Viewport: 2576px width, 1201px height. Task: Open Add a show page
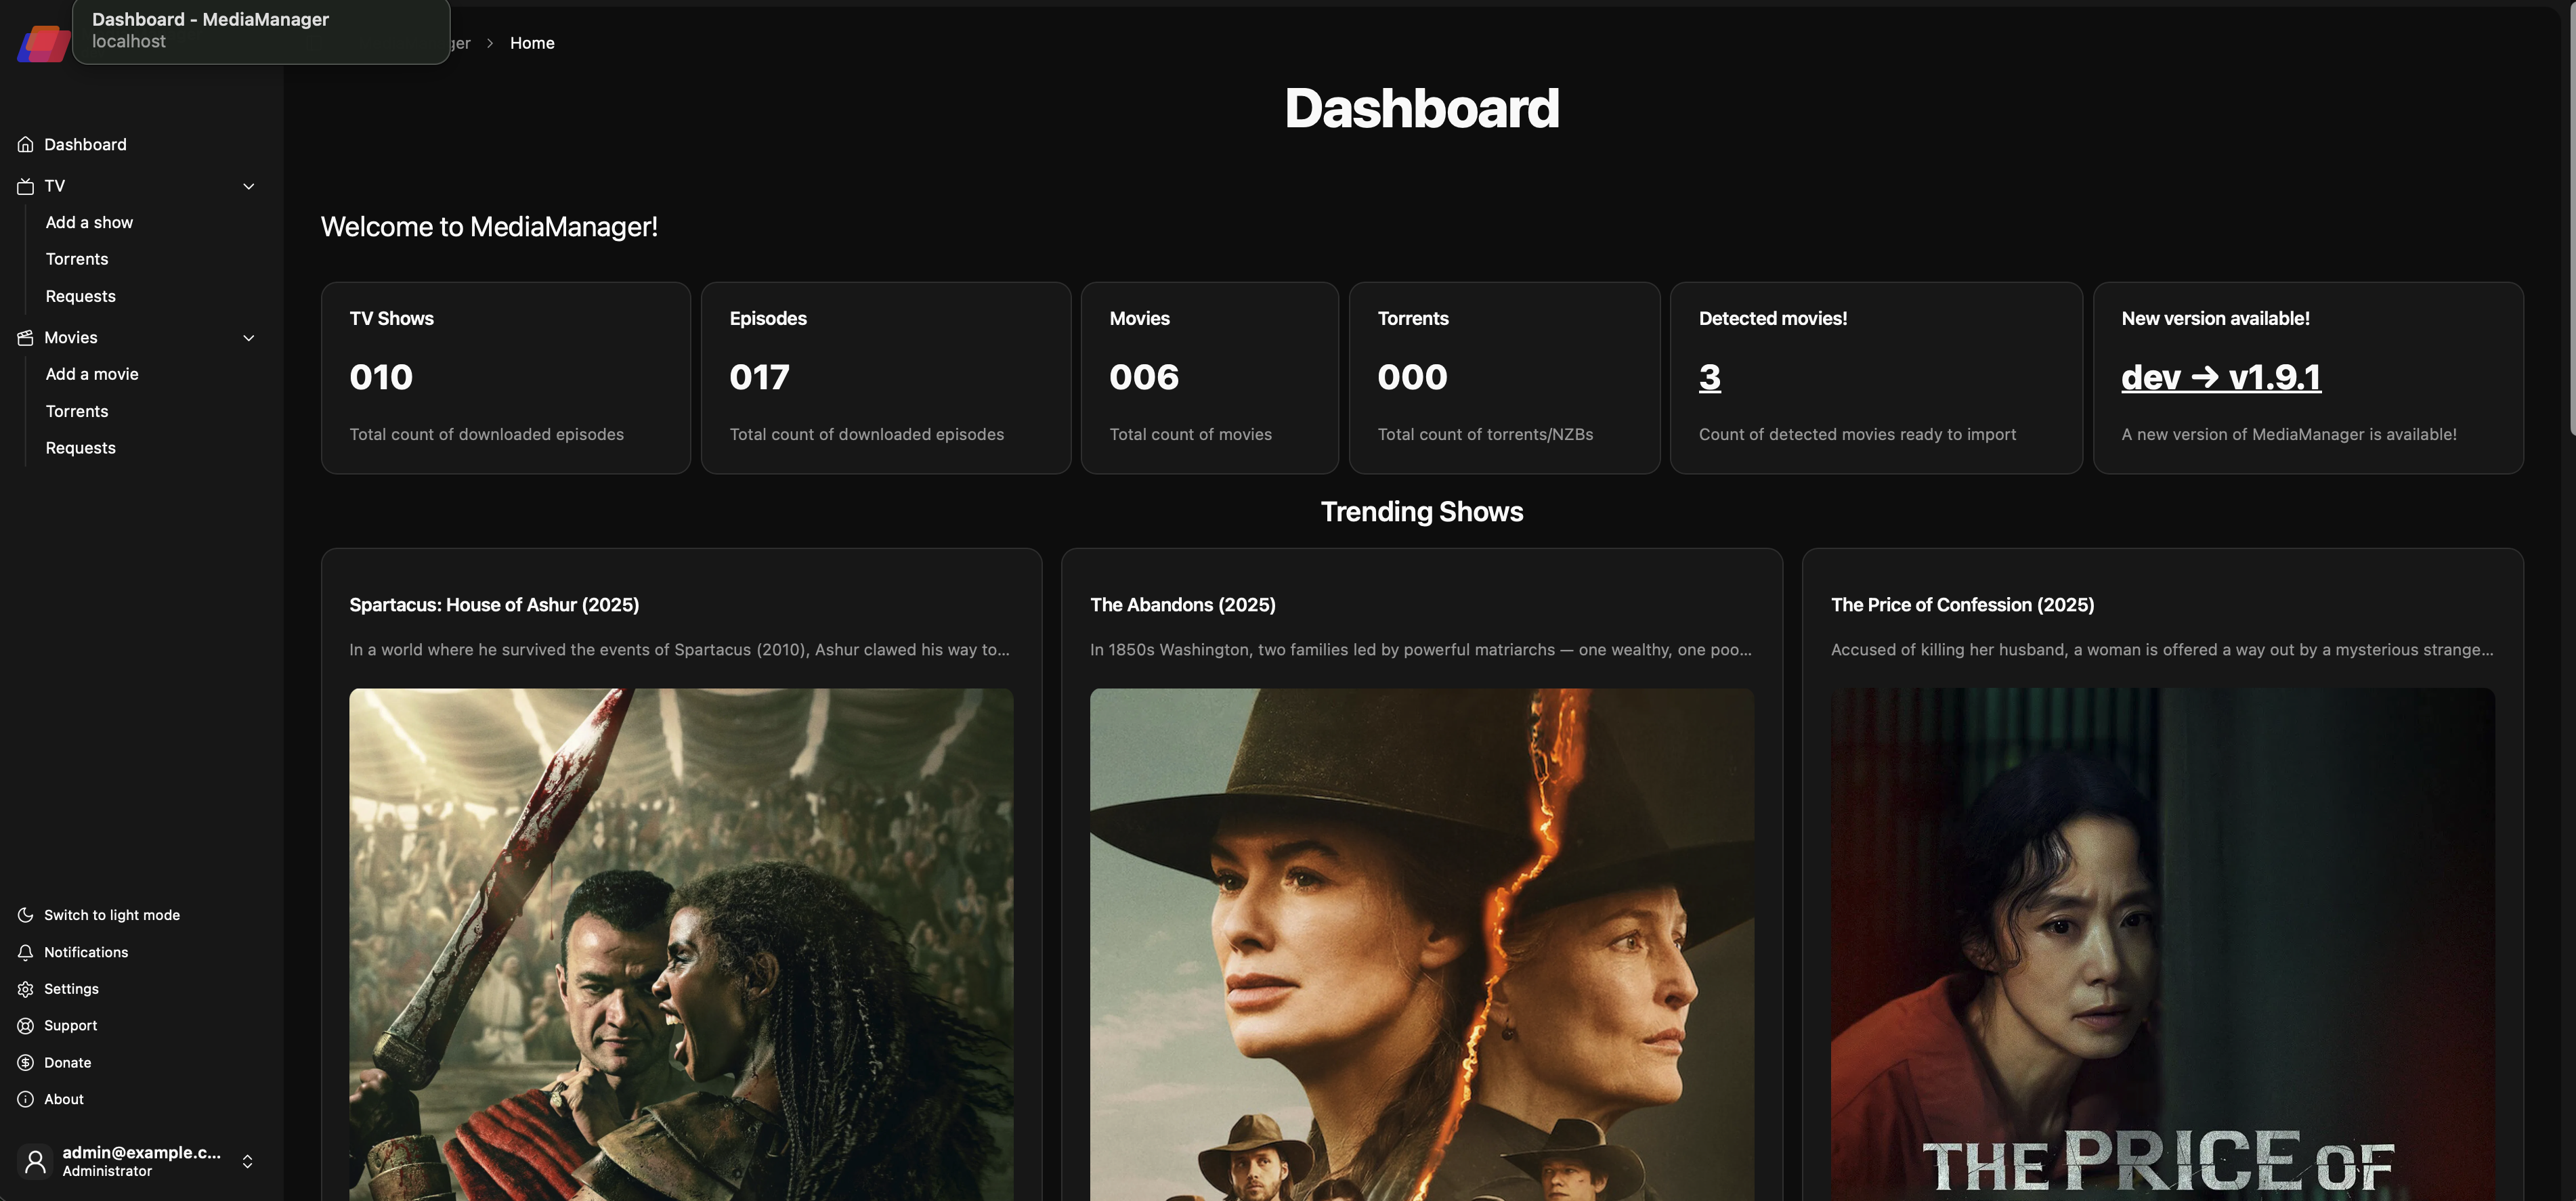(89, 222)
